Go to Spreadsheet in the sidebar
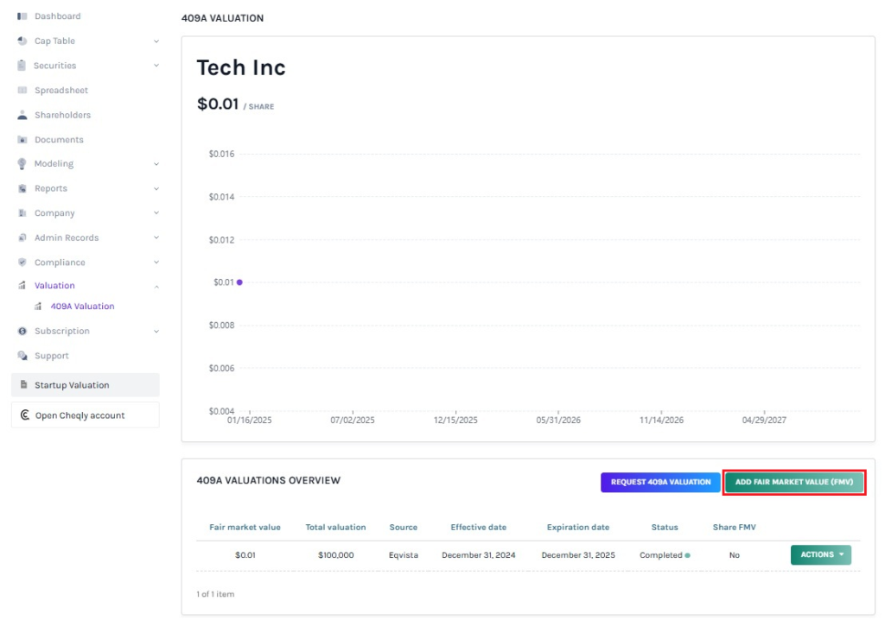 click(60, 91)
